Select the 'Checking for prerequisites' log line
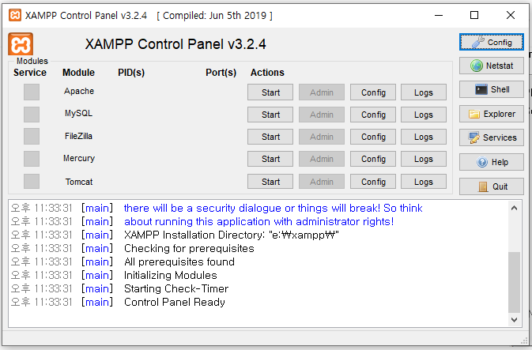532x350 pixels. coord(132,248)
